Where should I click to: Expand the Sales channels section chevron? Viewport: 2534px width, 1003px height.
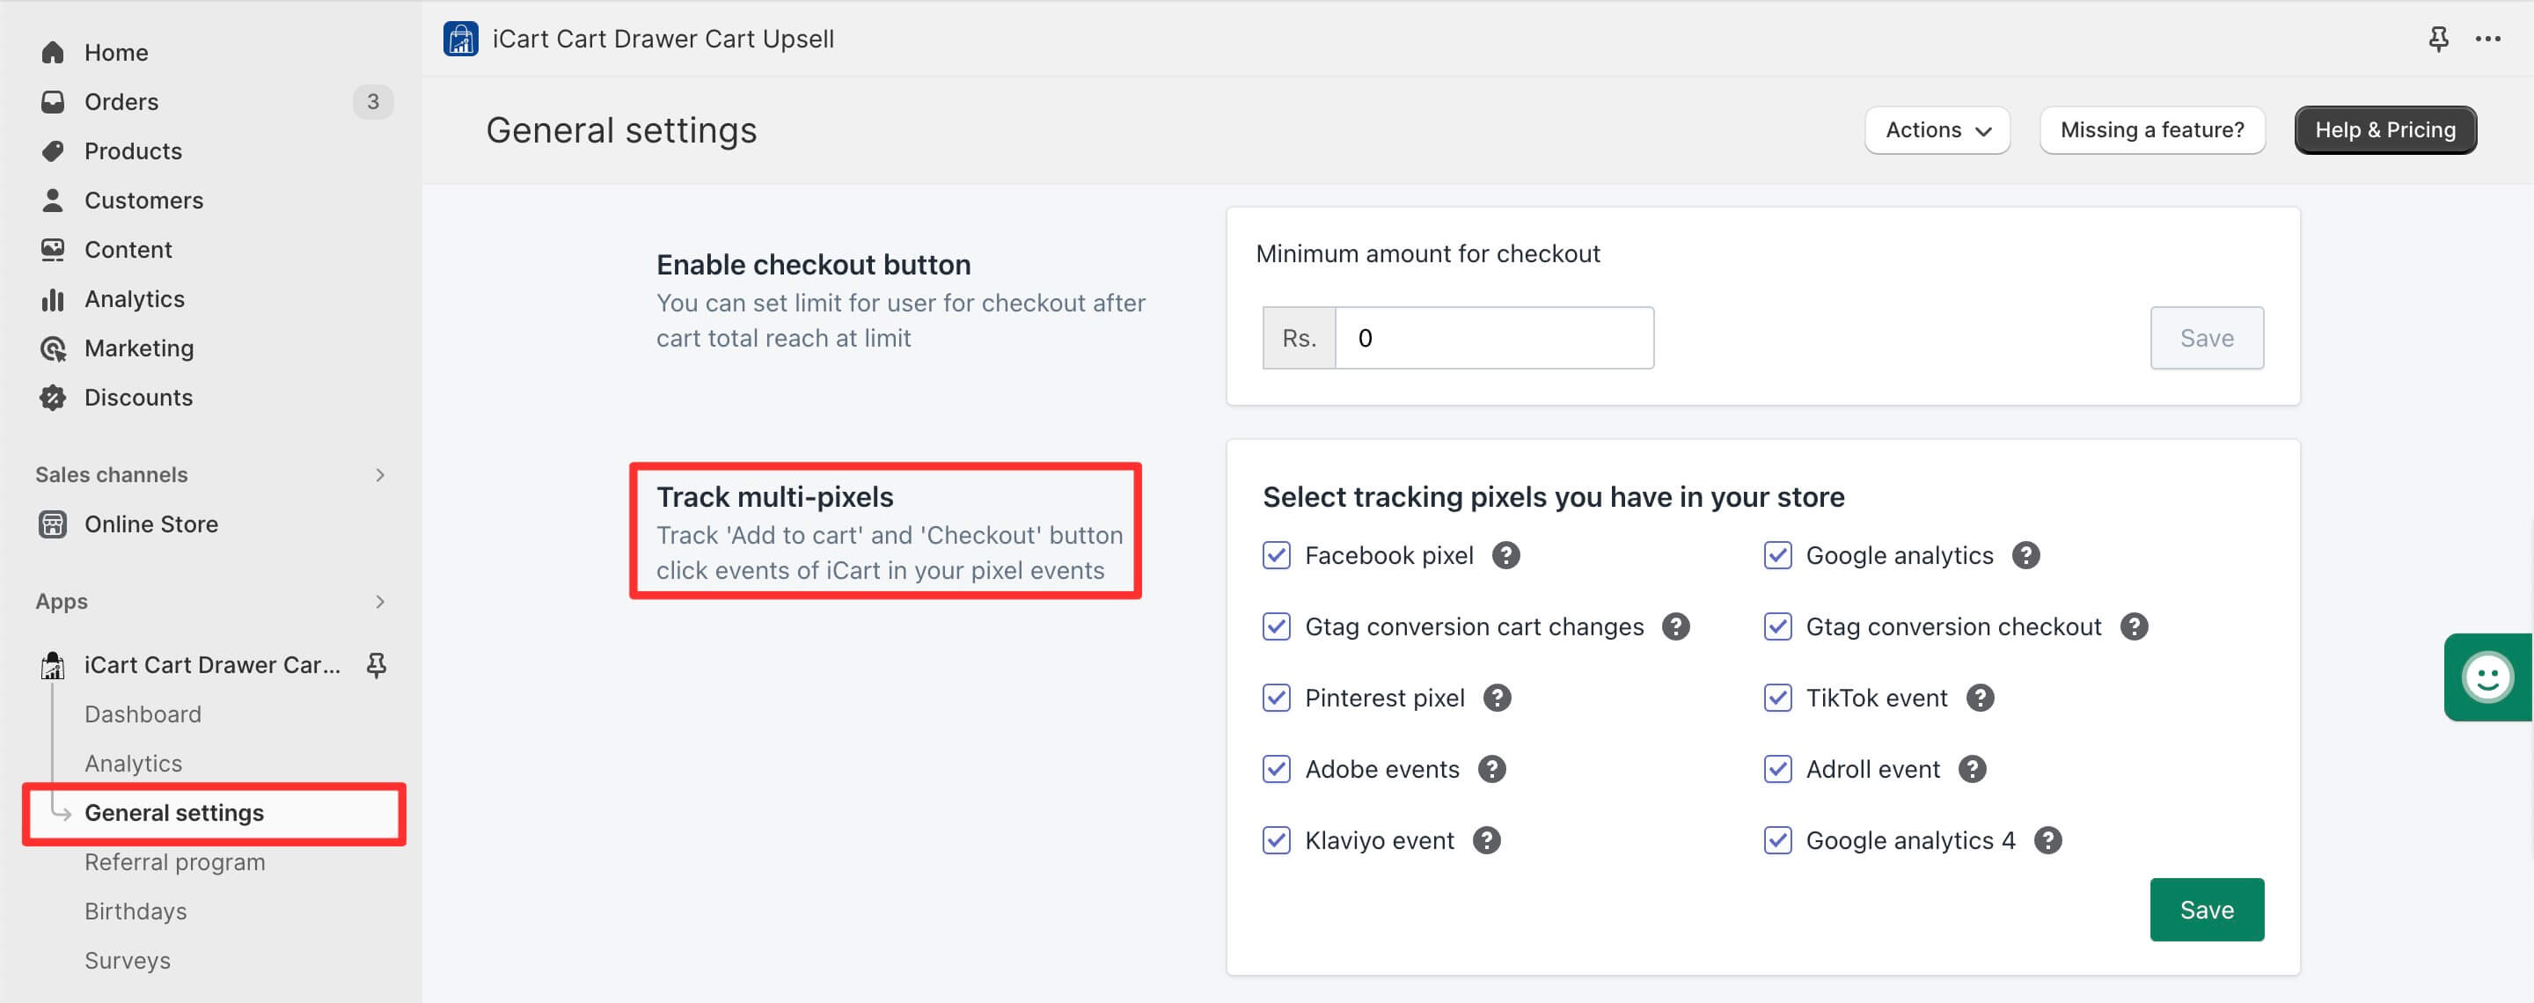[380, 475]
